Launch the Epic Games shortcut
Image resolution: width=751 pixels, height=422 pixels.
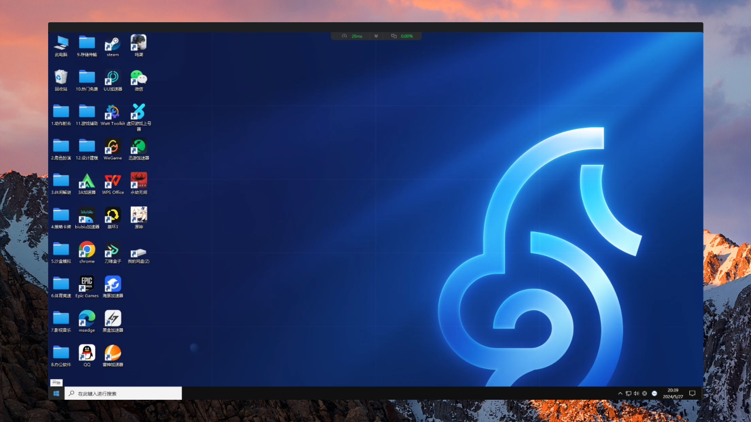point(87,287)
